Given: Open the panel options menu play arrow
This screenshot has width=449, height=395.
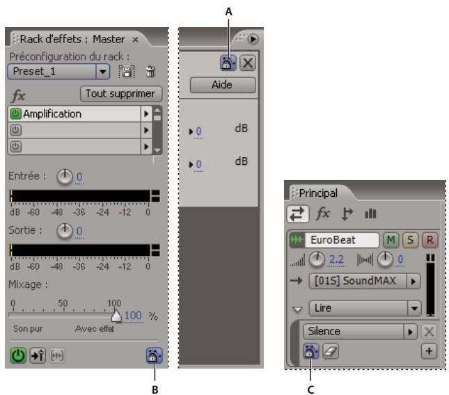Looking at the screenshot, I should pyautogui.click(x=253, y=39).
